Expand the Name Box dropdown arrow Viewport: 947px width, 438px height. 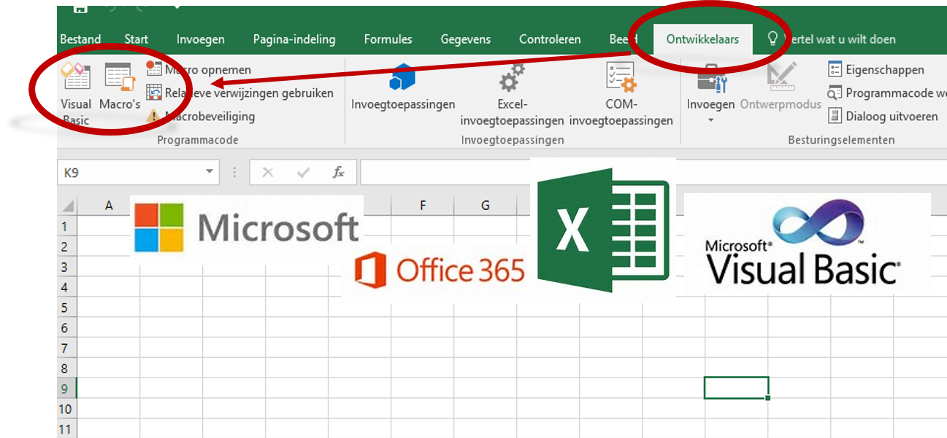pos(210,173)
